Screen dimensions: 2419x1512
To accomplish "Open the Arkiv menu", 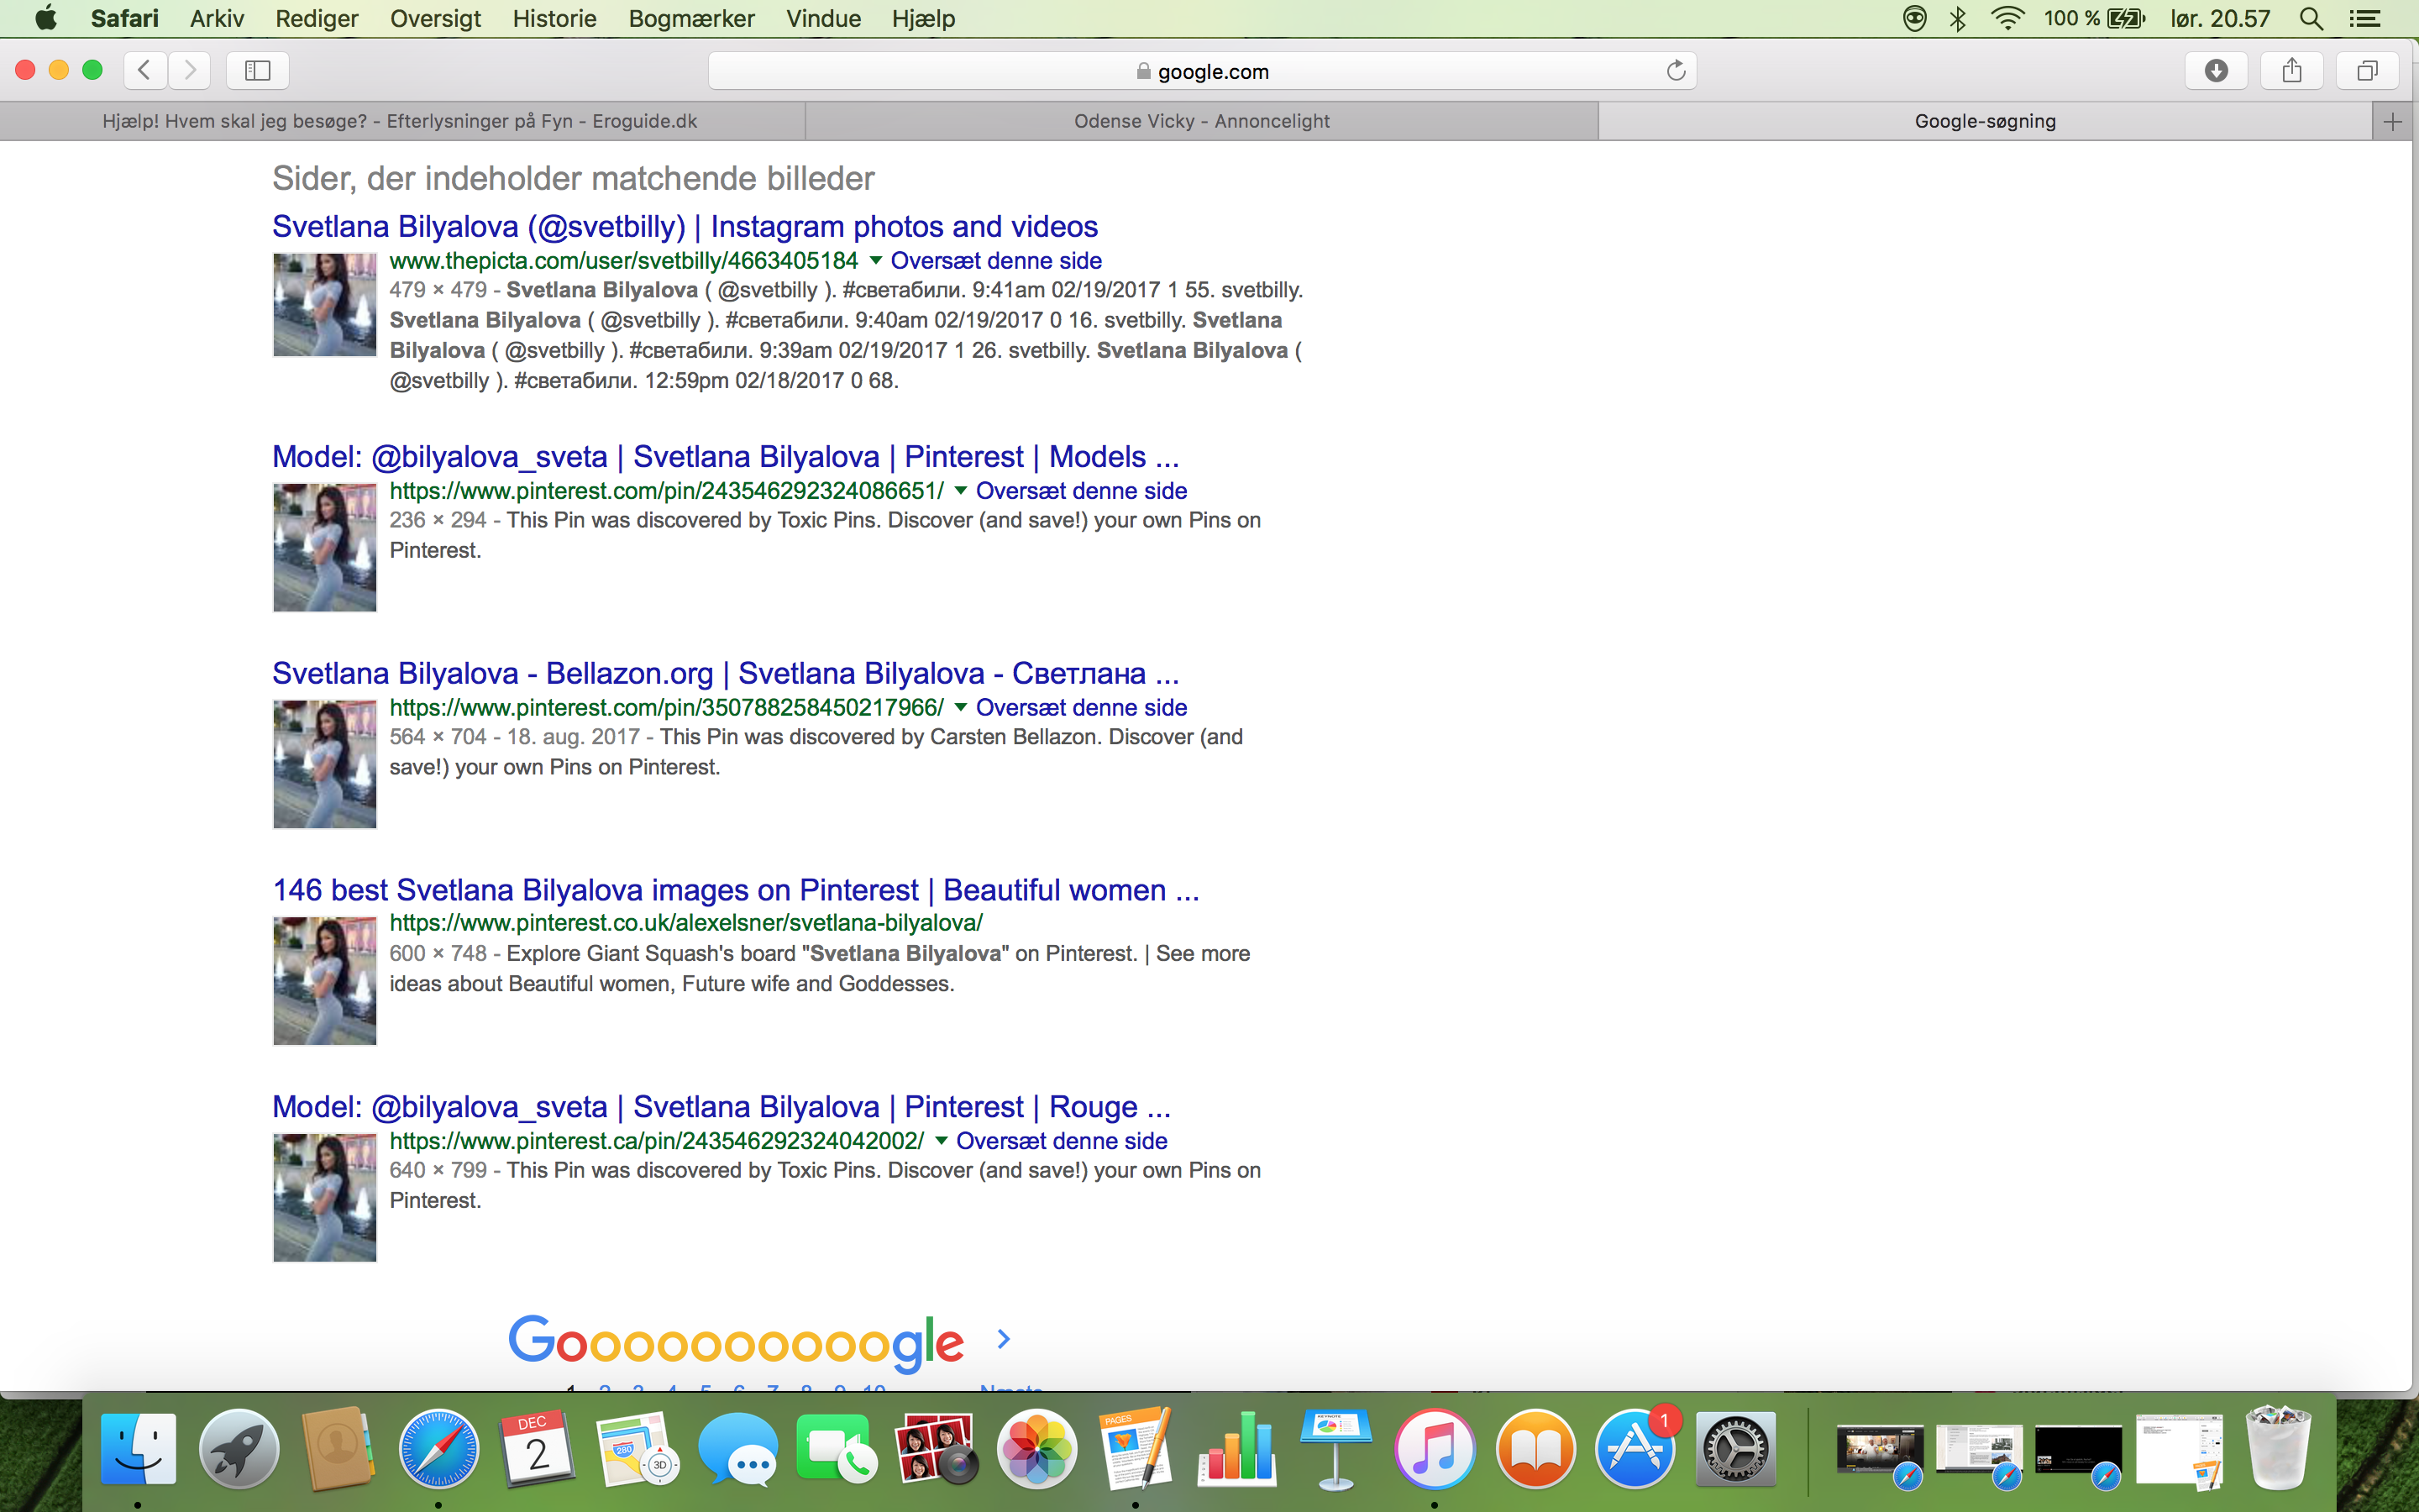I will click(x=217, y=18).
